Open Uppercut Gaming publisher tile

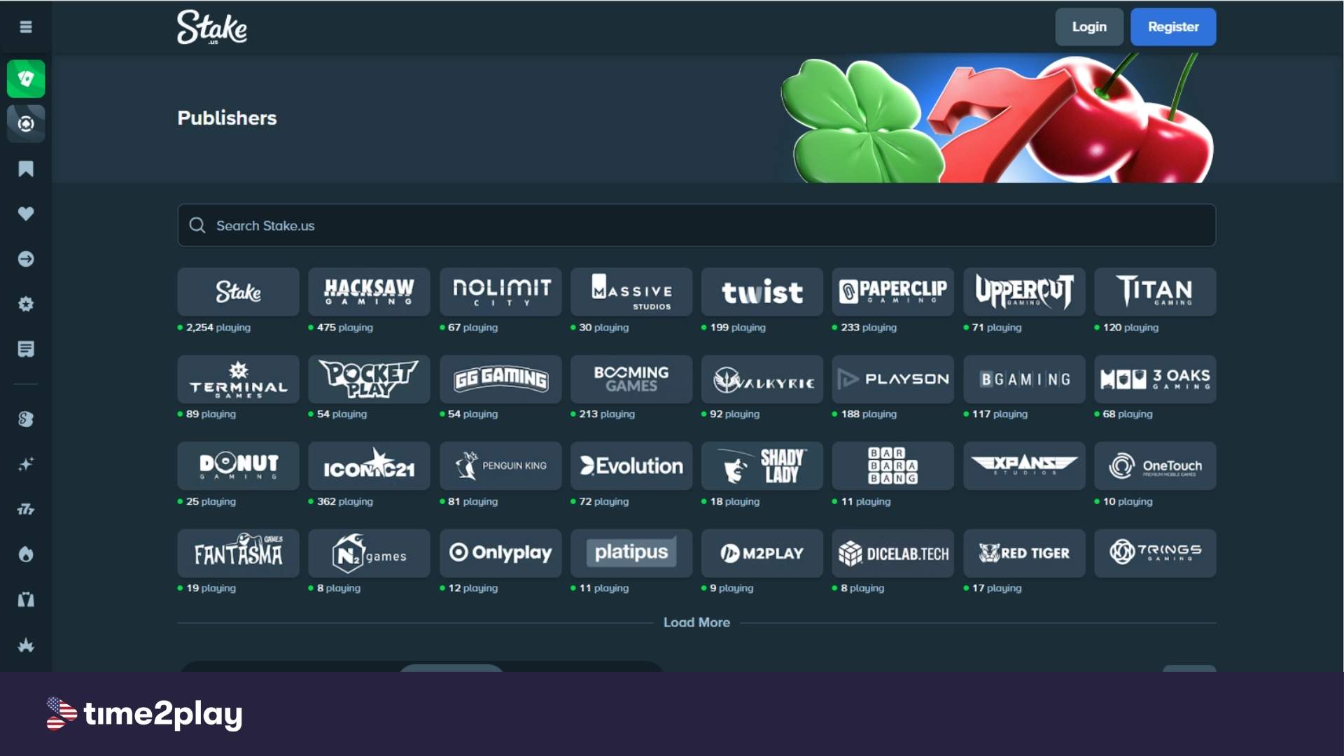coord(1024,291)
